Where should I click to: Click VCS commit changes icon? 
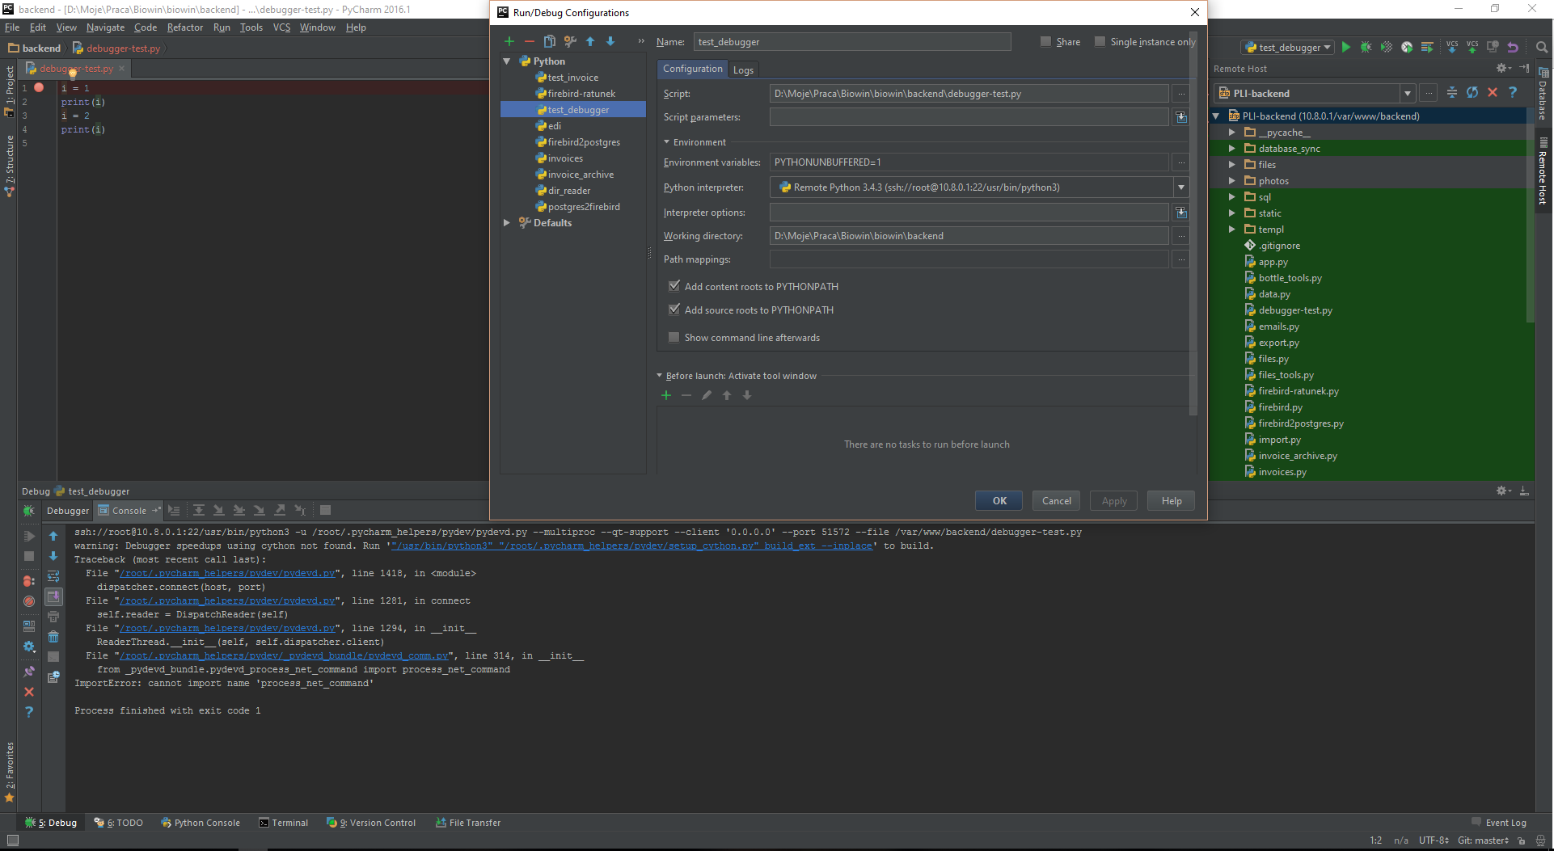(1472, 48)
